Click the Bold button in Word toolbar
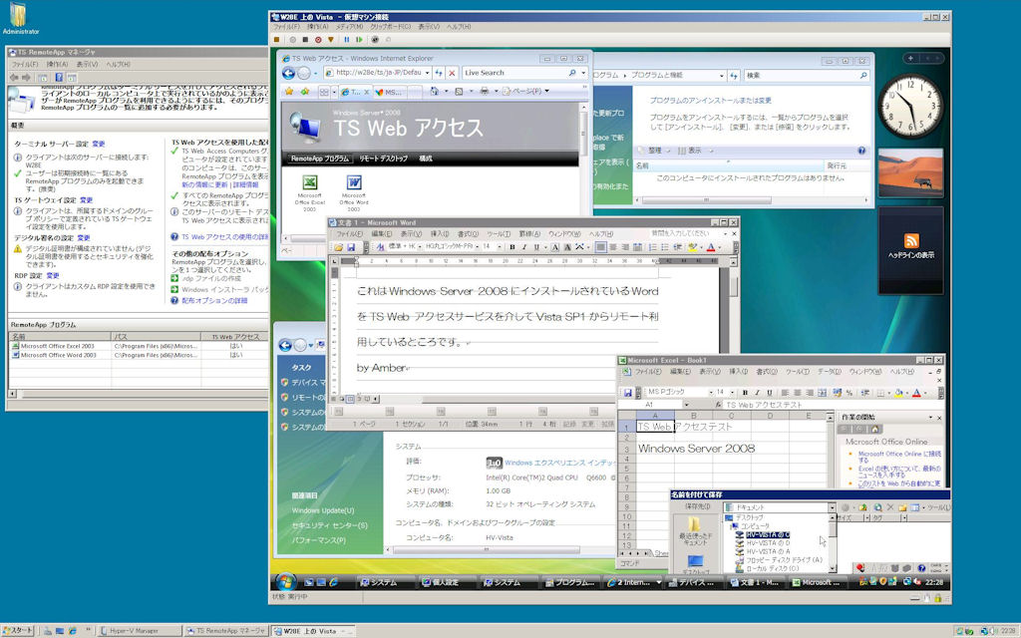The image size is (1021, 638). 512,247
